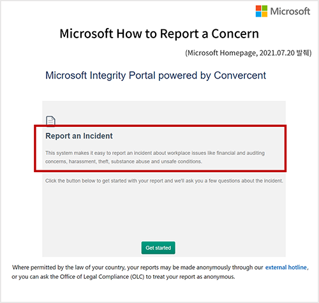Click the Report an Incident heading
Image resolution: width=319 pixels, height=303 pixels.
pyautogui.click(x=79, y=136)
